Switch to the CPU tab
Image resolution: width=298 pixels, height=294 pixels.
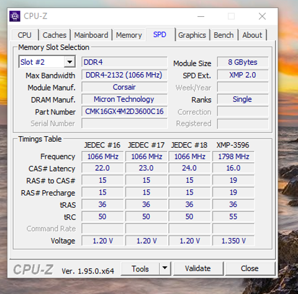25,35
